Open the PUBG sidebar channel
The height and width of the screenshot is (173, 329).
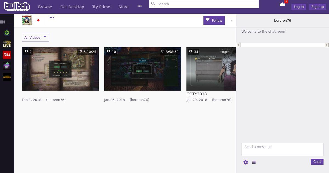point(7,77)
